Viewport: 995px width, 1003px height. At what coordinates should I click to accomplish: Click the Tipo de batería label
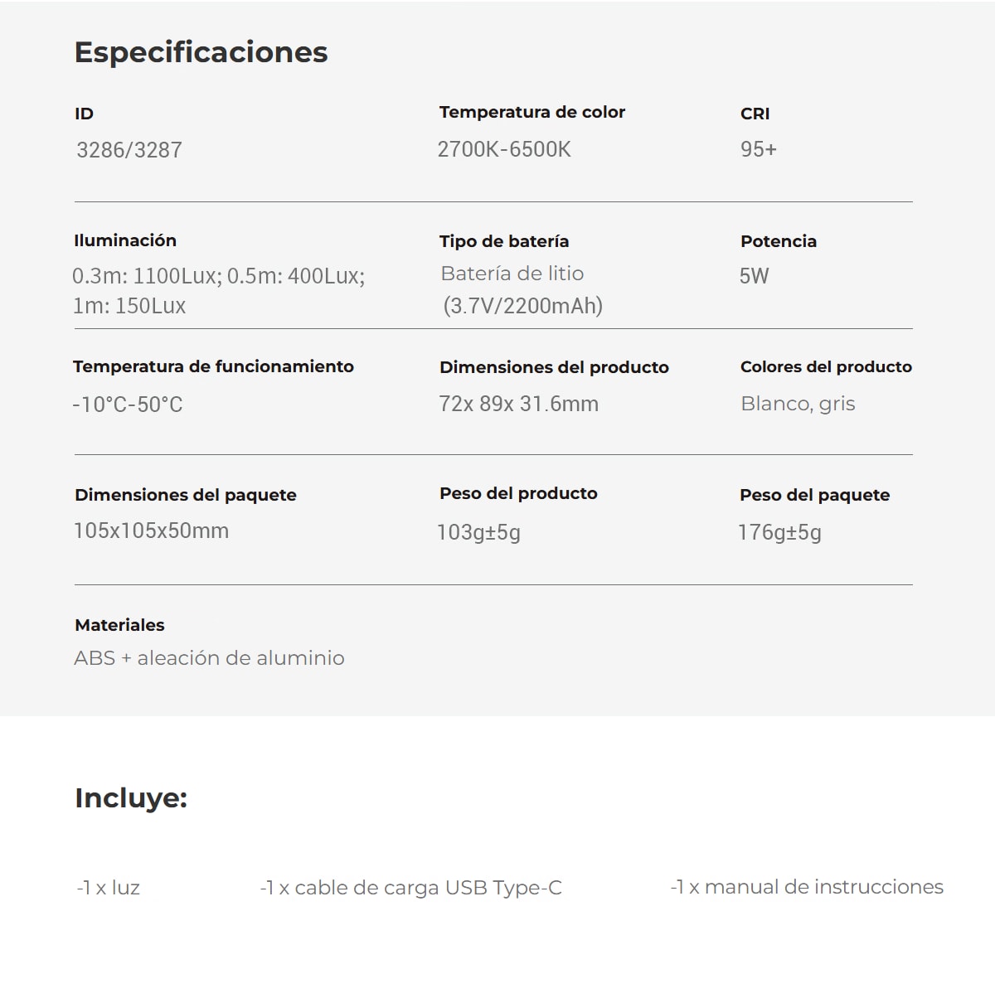(504, 241)
